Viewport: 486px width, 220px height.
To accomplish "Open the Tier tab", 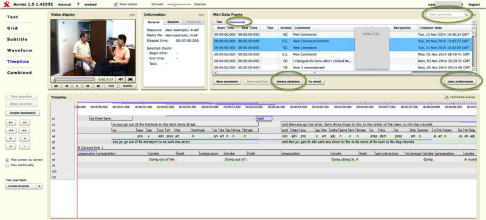I will [219, 22].
